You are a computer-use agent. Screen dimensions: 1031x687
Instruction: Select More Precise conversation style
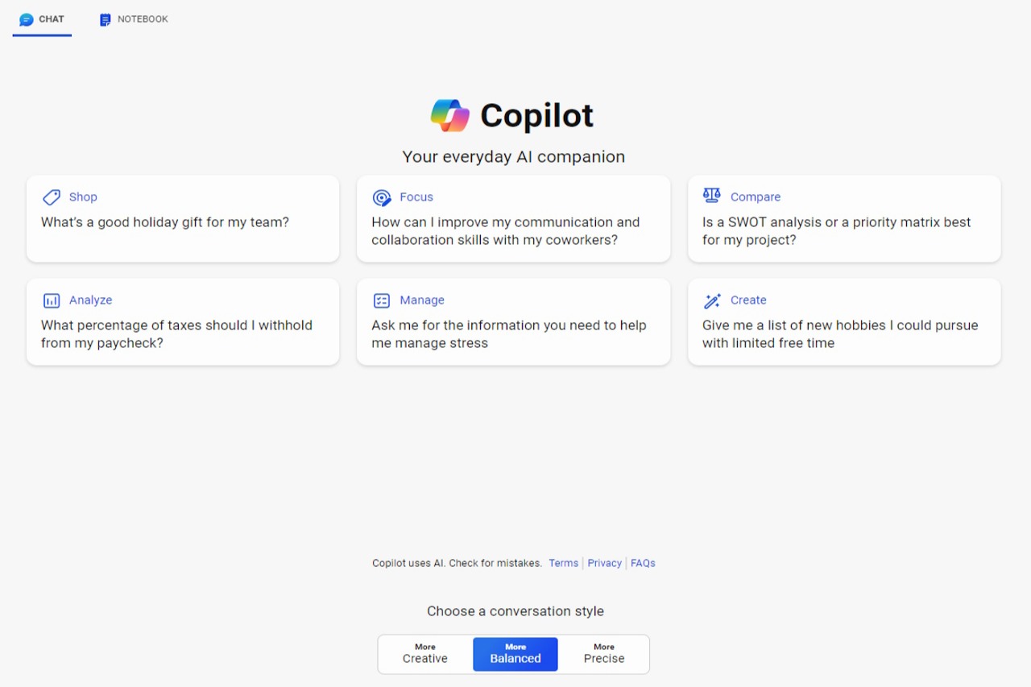(604, 653)
